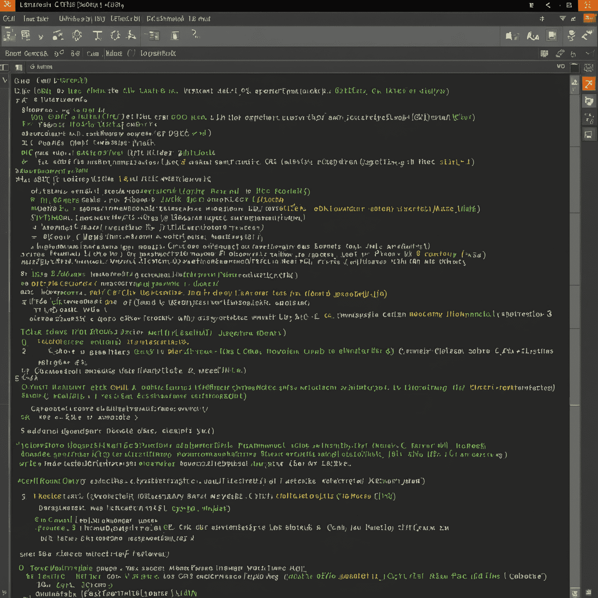The height and width of the screenshot is (598, 598).
Task: Click the list panel icon after toolbar divider
Action: click(x=154, y=36)
